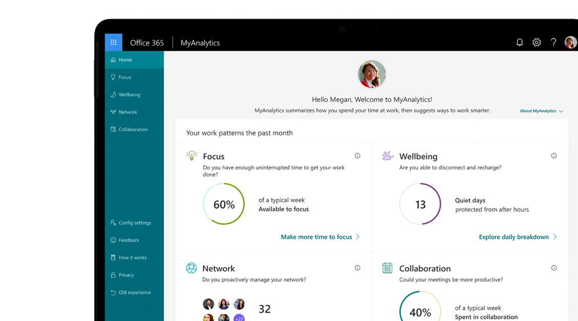
Task: Click the 'Hello Megan, Welcome to MyAnalytics!' greeting
Action: (372, 100)
